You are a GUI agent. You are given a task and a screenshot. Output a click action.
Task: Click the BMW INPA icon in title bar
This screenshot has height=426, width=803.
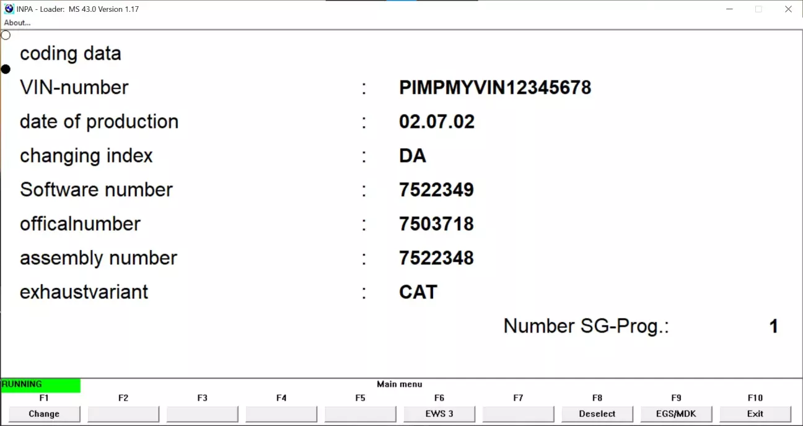point(9,9)
